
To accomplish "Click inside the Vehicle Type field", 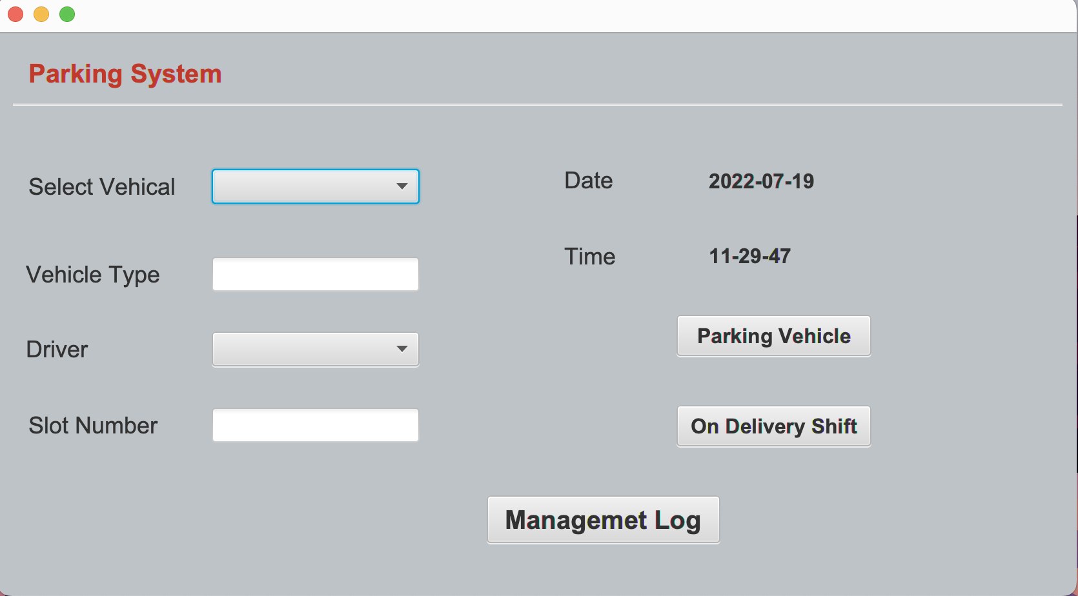I will (x=315, y=273).
